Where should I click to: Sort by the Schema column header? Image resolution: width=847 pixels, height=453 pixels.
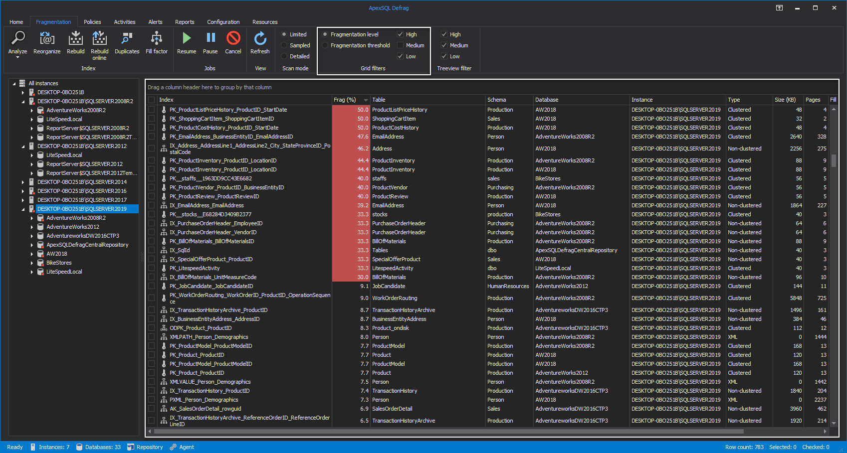tap(509, 100)
